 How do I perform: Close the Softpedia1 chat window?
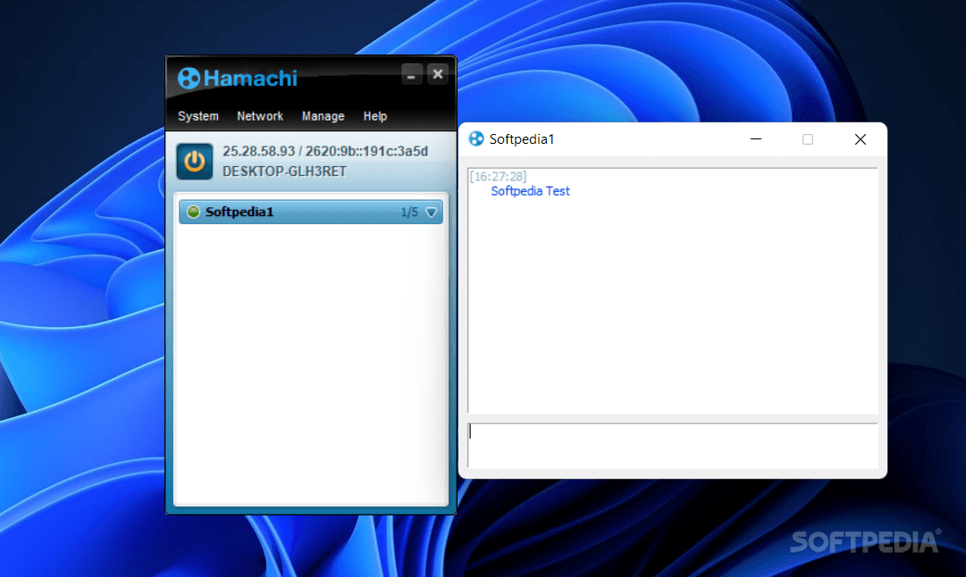click(x=860, y=140)
